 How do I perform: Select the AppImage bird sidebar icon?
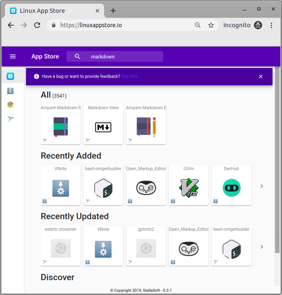coord(10,119)
